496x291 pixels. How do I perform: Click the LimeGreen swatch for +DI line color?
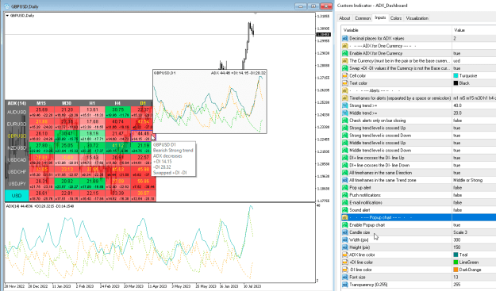coord(456,262)
